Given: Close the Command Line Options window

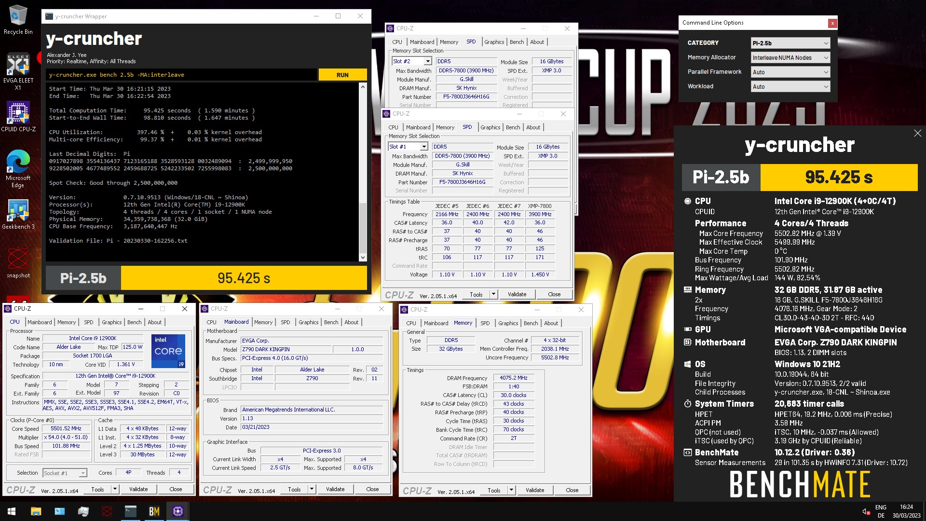Looking at the screenshot, I should [832, 23].
